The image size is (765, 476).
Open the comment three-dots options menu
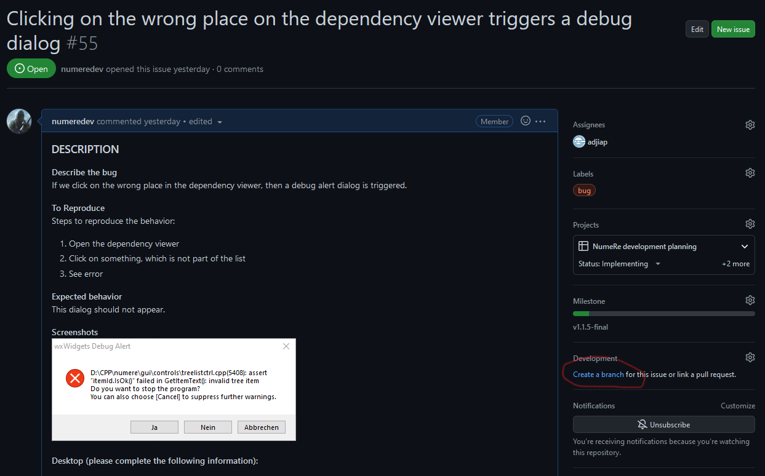tap(540, 121)
